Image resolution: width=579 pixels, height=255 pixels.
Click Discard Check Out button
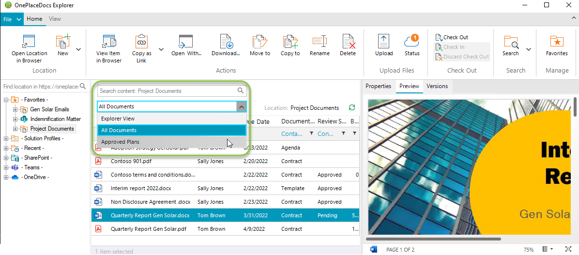click(462, 57)
